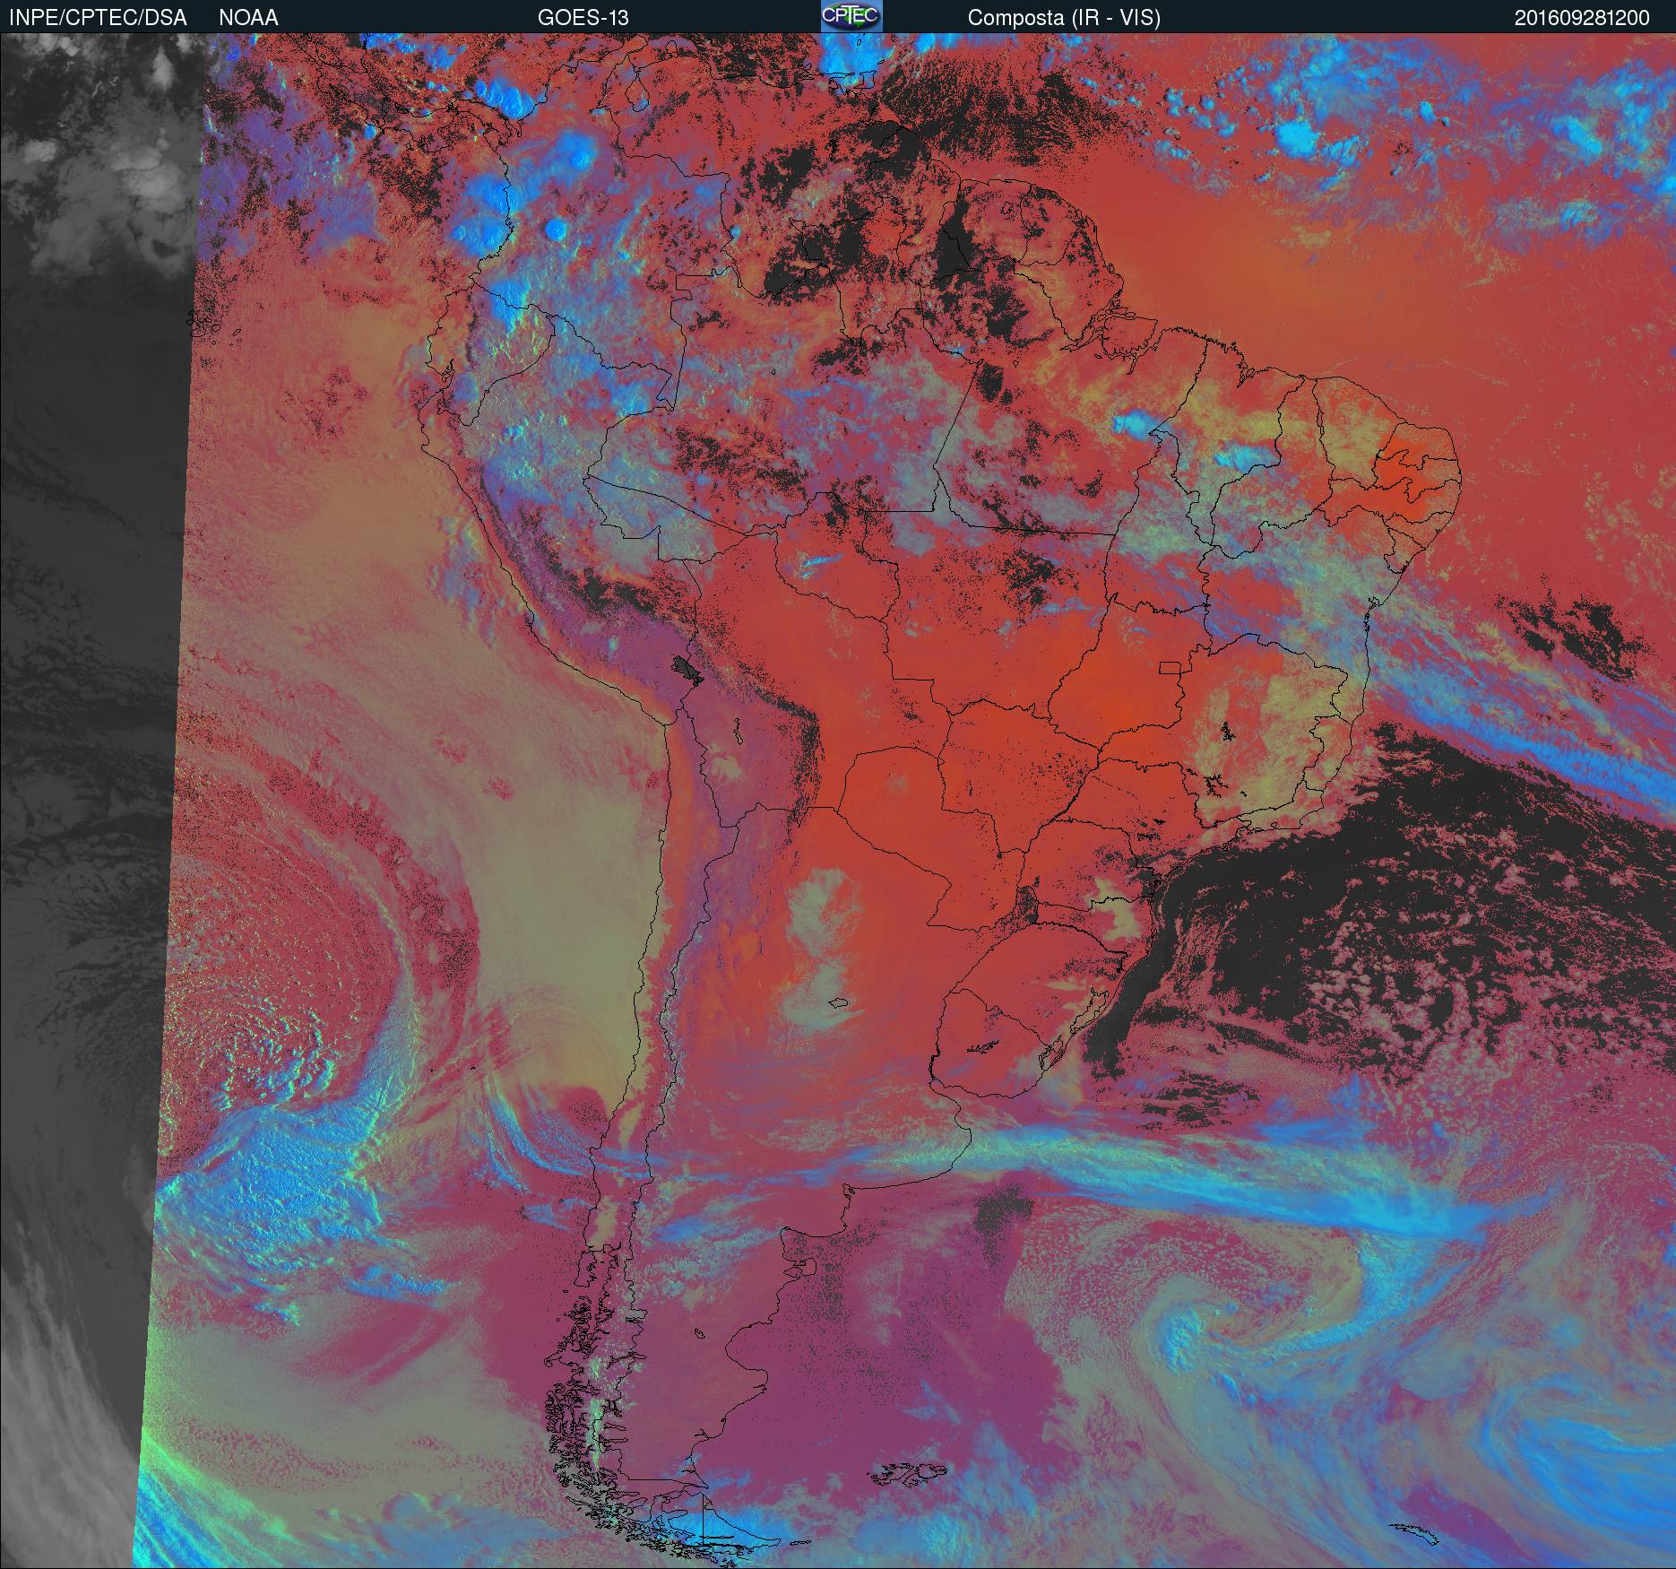Click the NOAA label in header

pos(248,17)
